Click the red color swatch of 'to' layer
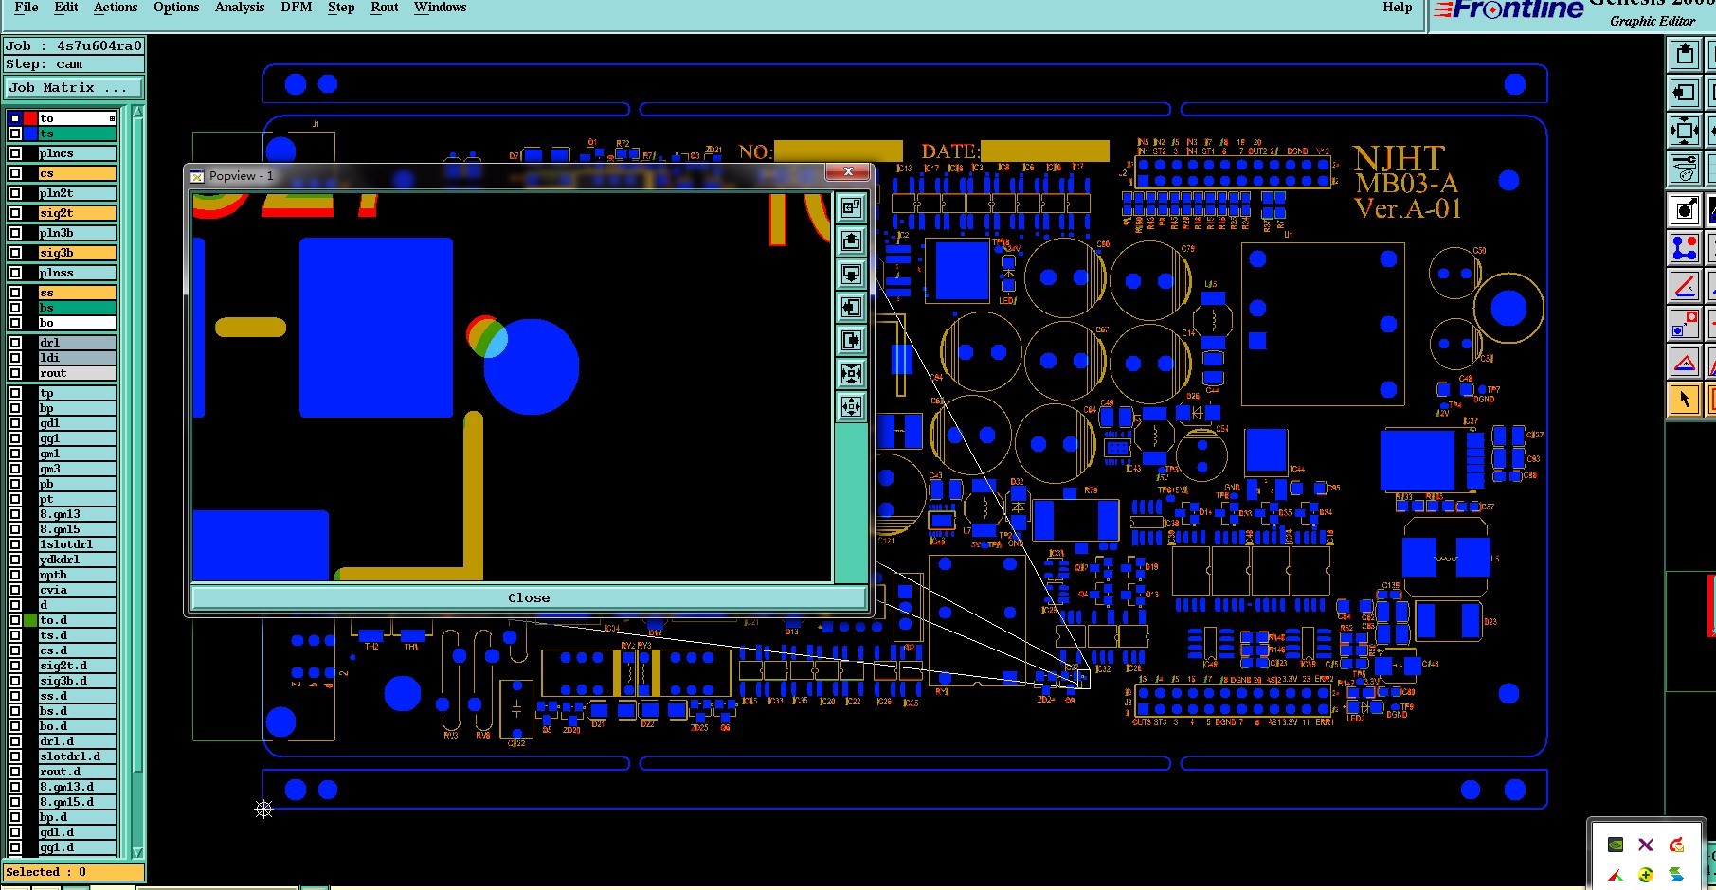 click(x=30, y=118)
